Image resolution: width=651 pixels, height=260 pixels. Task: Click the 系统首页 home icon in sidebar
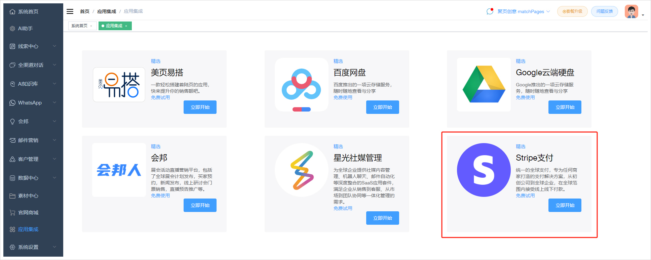tap(12, 12)
